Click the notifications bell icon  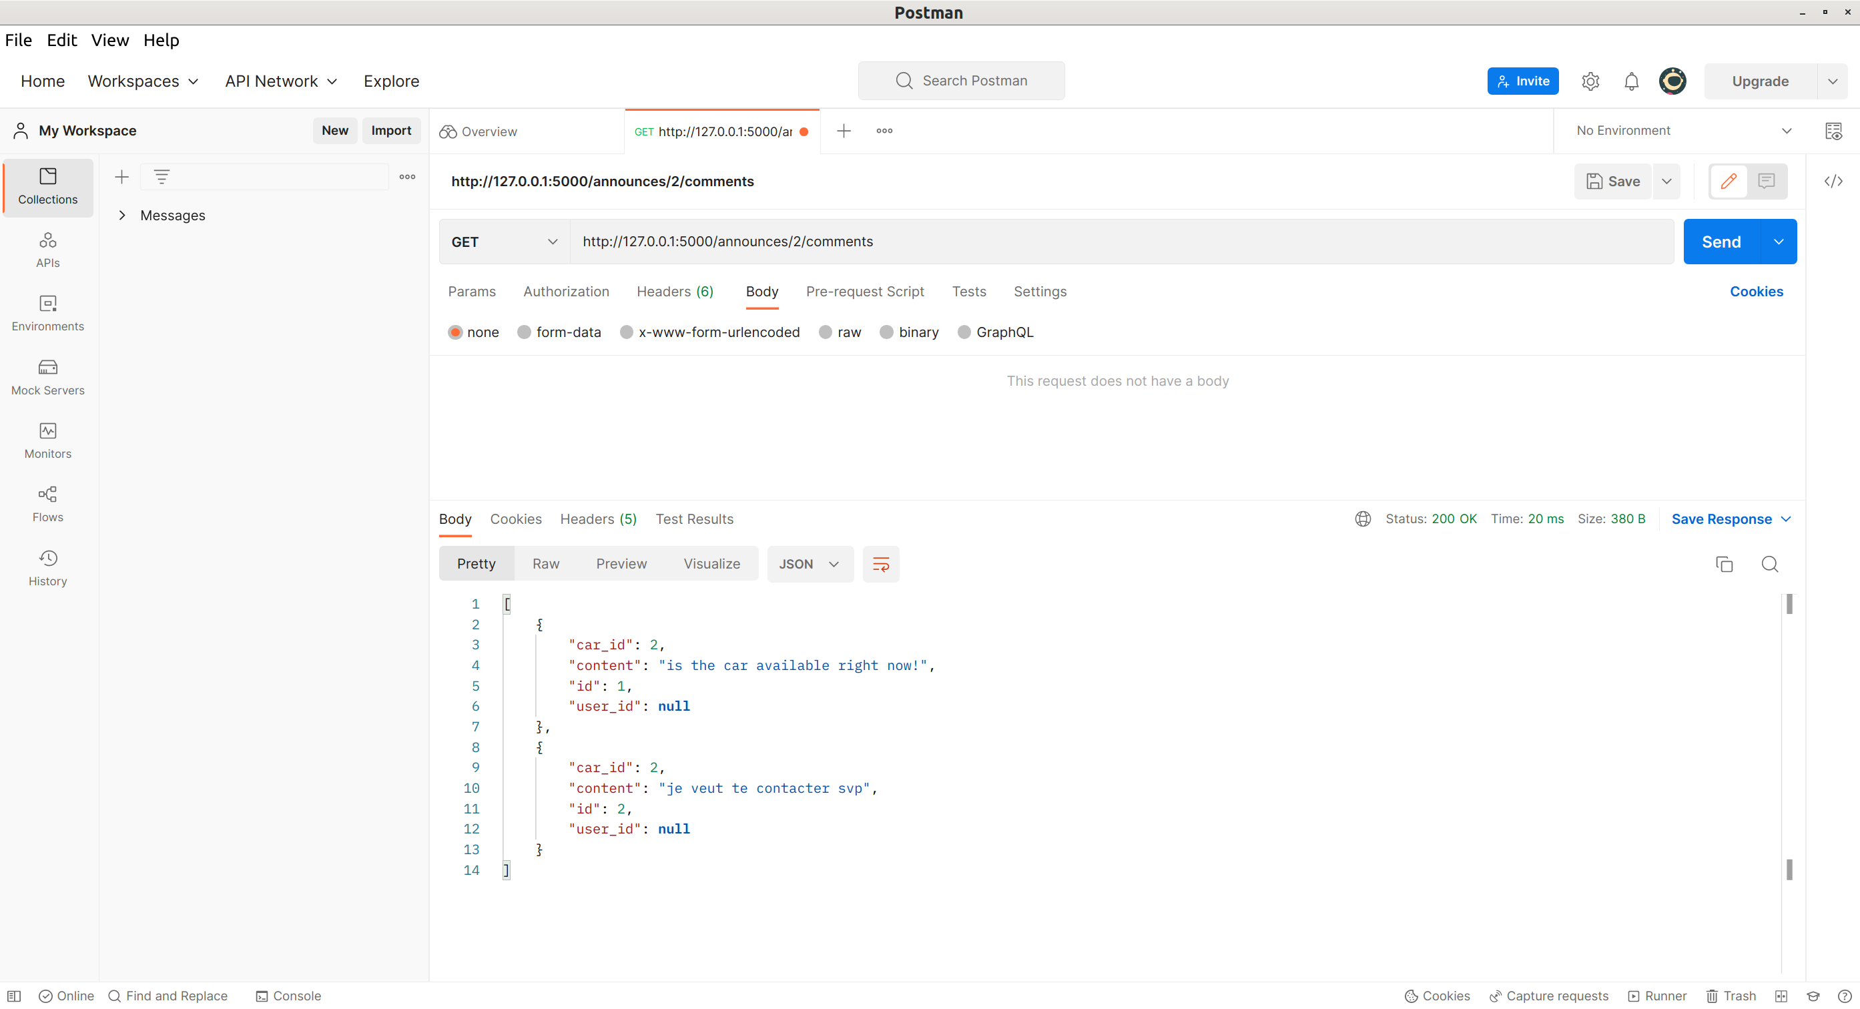[x=1630, y=81]
